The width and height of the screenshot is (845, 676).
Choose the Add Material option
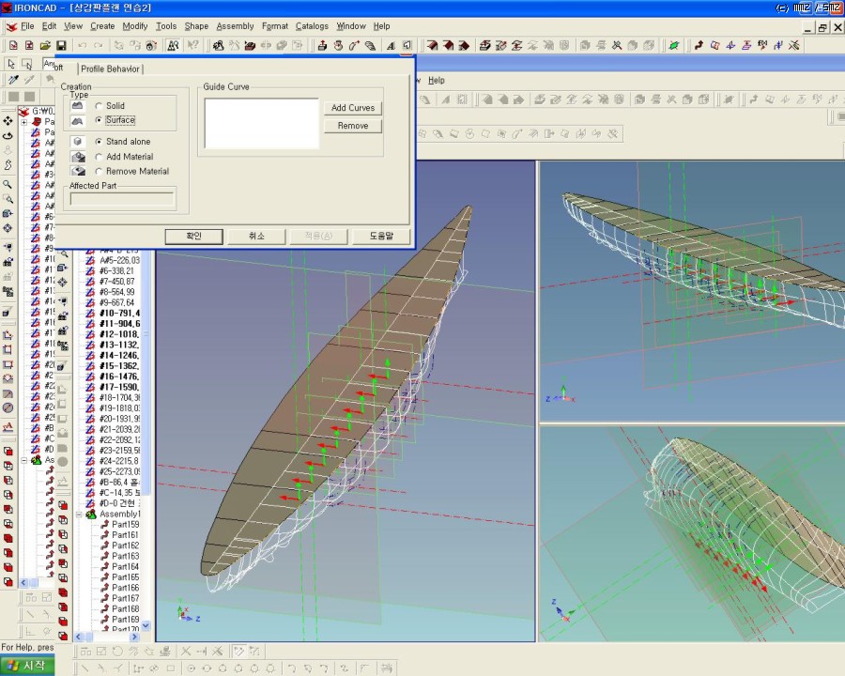point(100,157)
